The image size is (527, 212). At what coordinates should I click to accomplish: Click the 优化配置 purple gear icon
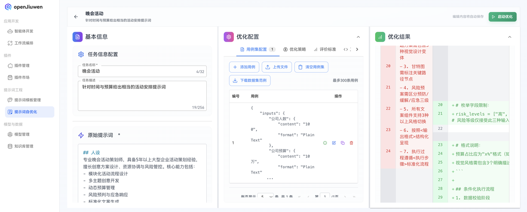[229, 37]
